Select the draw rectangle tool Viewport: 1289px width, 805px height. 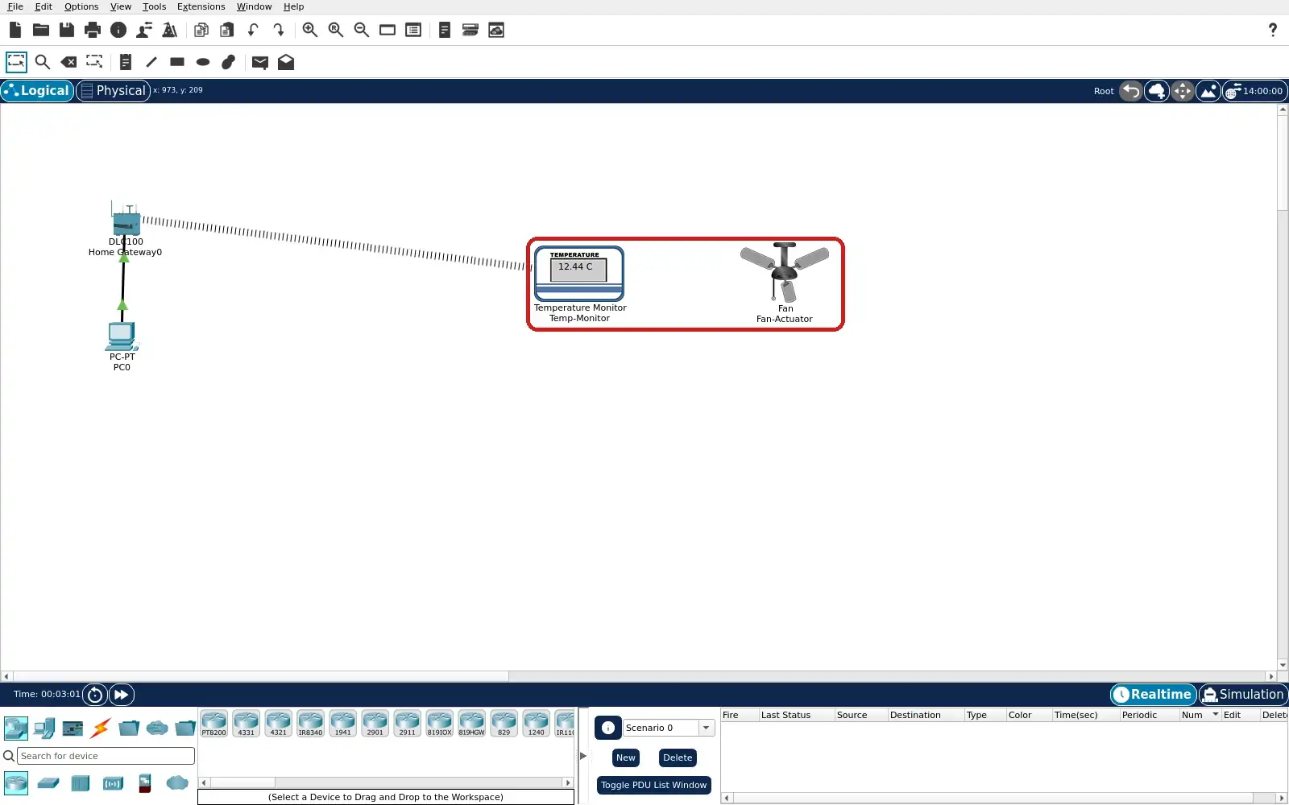tap(177, 62)
